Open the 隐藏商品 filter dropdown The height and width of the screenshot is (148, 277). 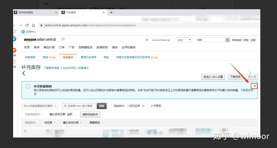point(96,122)
